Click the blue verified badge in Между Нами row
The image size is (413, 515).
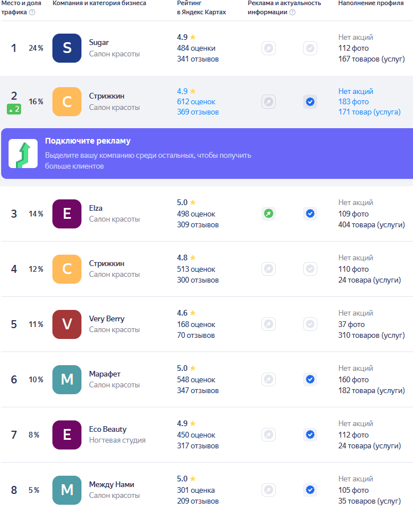(x=310, y=490)
